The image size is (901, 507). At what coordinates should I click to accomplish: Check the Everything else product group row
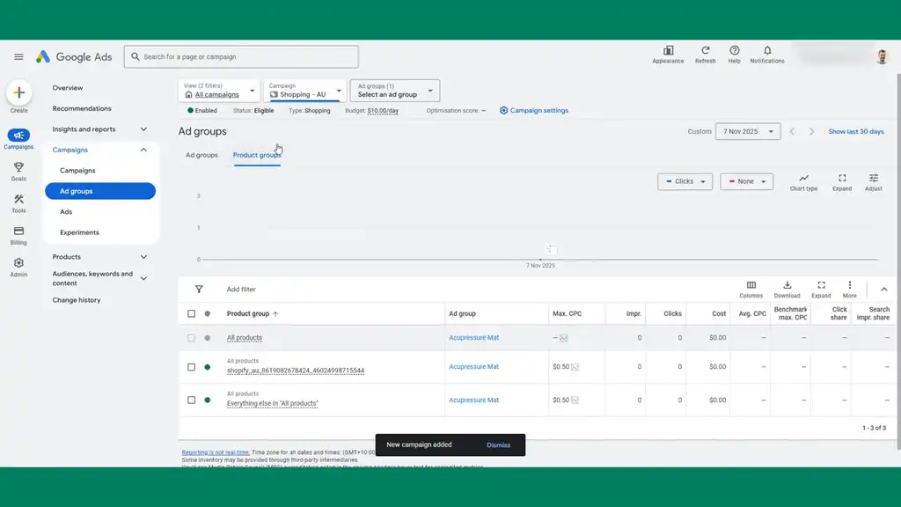192,400
